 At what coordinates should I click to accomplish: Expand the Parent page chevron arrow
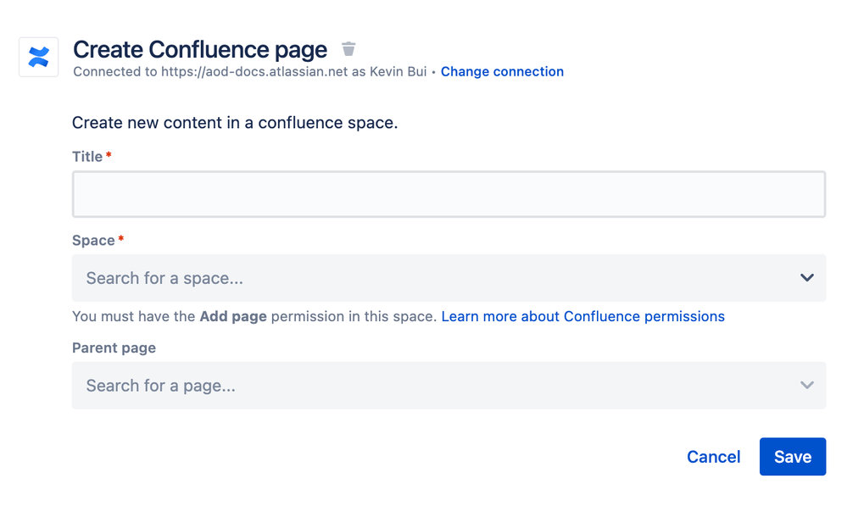click(x=806, y=386)
